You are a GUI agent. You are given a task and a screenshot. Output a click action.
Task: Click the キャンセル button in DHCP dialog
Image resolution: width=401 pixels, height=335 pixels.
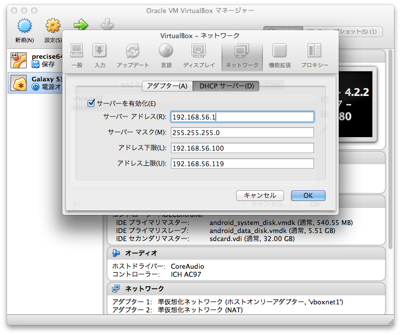[x=260, y=195]
